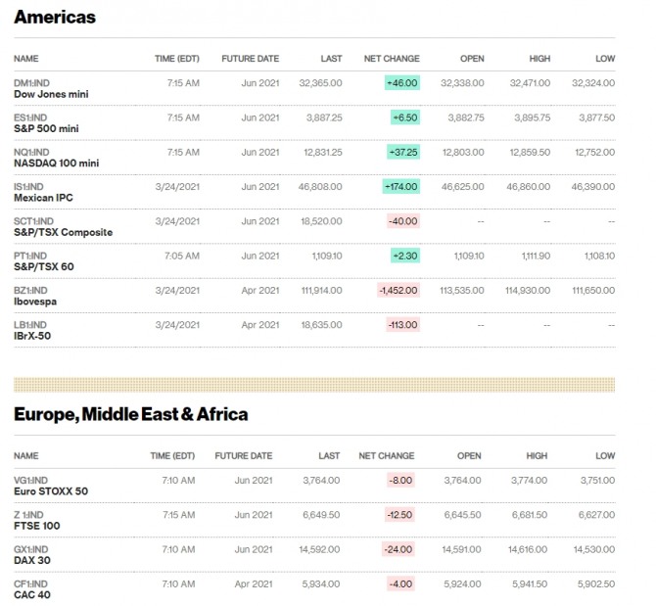Image resolution: width=656 pixels, height=606 pixels.
Task: Click the Americas section heading
Action: (x=55, y=18)
